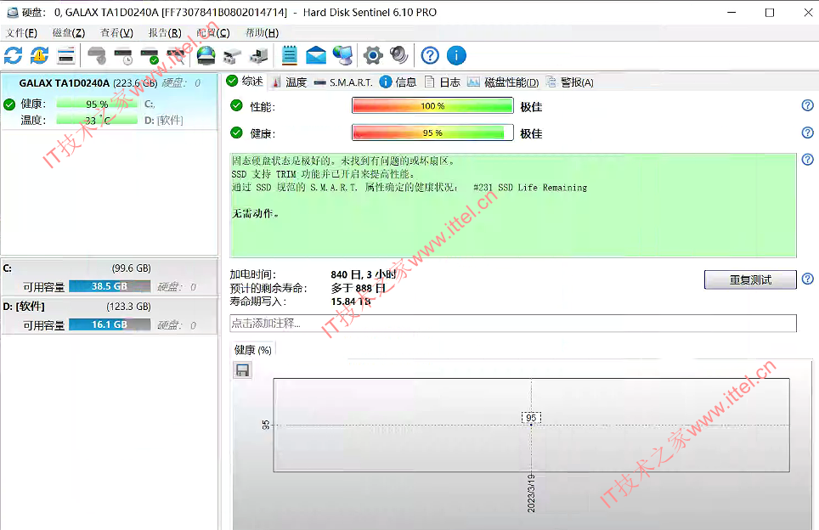Screen dimensions: 819x530
Task: Select GALAX TA1D0240A disk entry
Action: (x=109, y=101)
